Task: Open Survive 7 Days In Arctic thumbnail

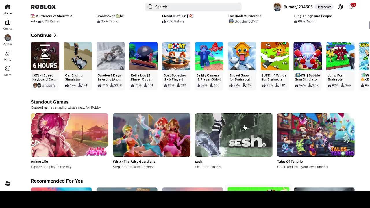Action: [x=111, y=56]
